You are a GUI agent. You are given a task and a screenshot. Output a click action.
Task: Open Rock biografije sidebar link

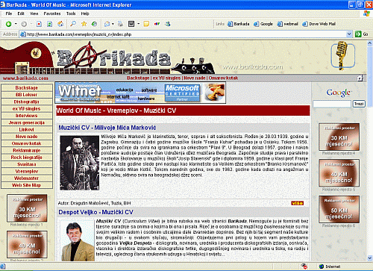point(27,158)
